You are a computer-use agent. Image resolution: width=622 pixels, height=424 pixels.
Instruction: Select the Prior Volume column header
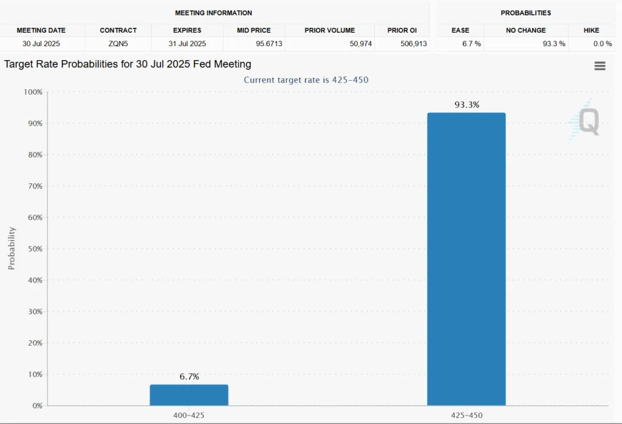coord(329,30)
